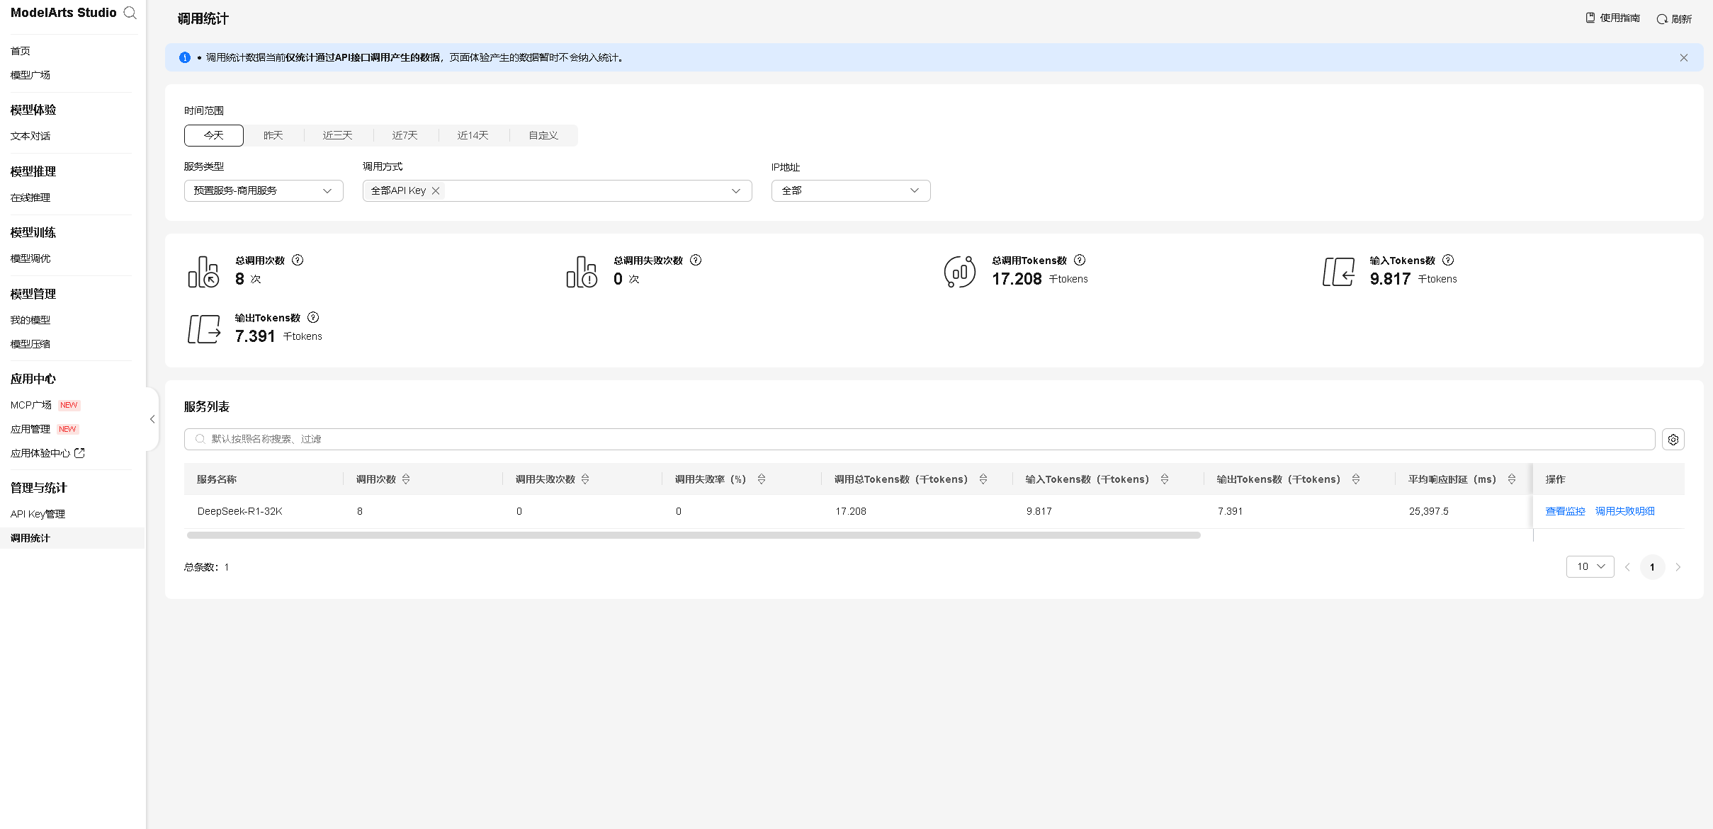Select the 近7天 time range
This screenshot has height=829, width=1713.
tap(405, 135)
